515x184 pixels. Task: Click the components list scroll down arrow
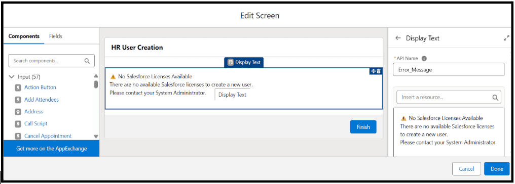coord(96,136)
